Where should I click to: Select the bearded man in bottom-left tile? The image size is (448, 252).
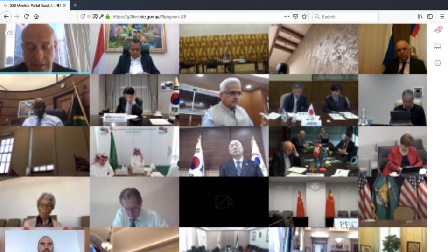45,240
